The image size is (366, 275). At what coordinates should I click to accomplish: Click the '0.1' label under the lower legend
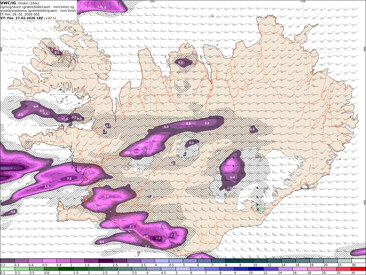pos(2,273)
